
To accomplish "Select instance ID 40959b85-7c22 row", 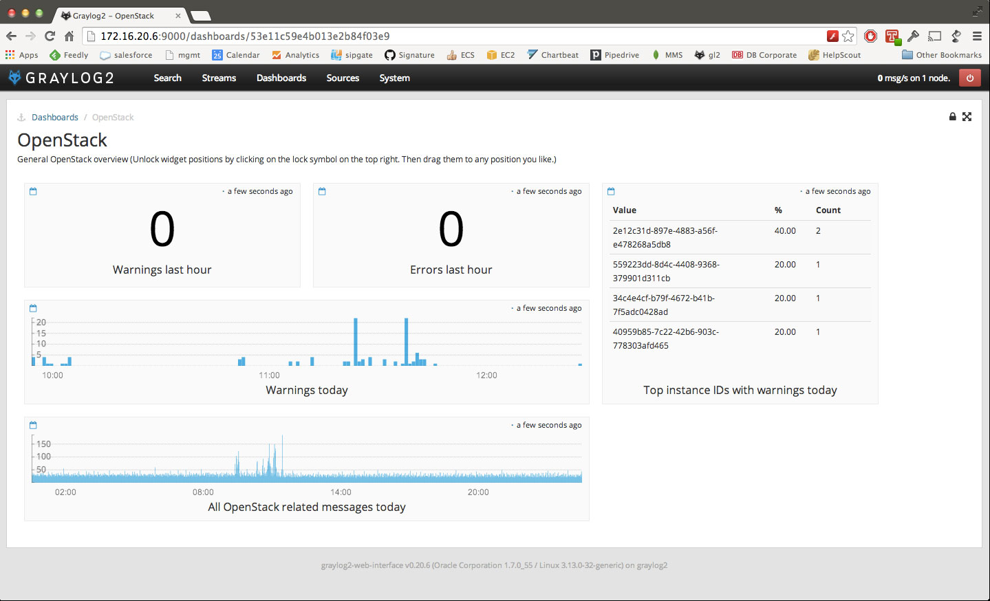I will pyautogui.click(x=740, y=338).
